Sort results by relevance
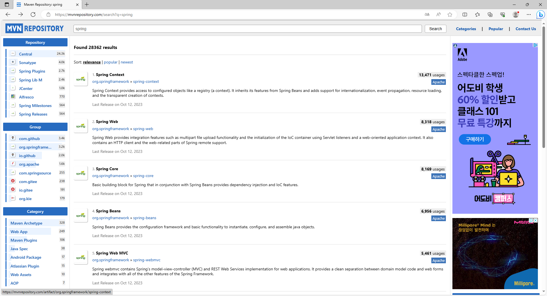Viewport: 547px width, 296px height. (92, 62)
